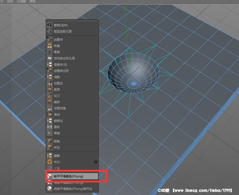Click the 消除 dissolve icon

click(x=49, y=77)
